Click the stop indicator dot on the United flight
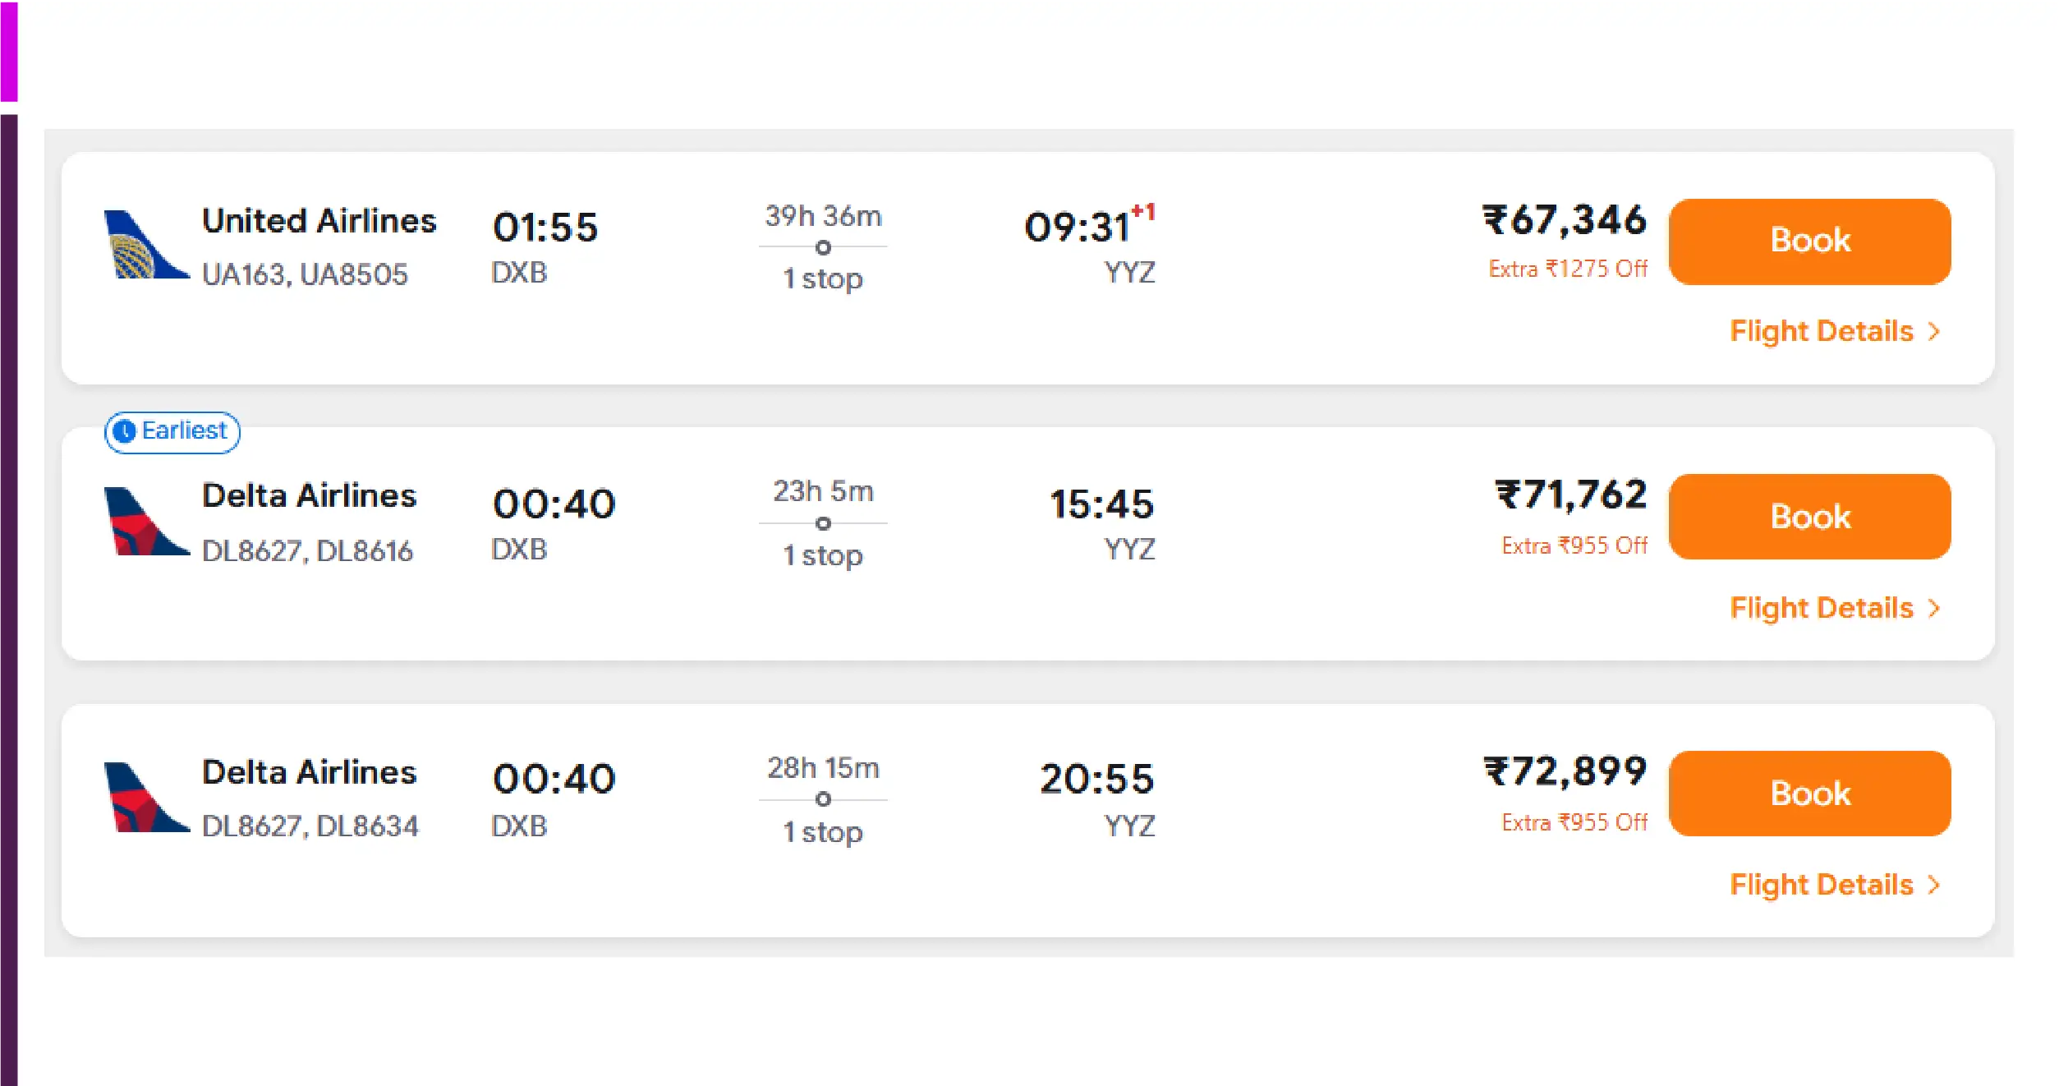 pos(822,247)
